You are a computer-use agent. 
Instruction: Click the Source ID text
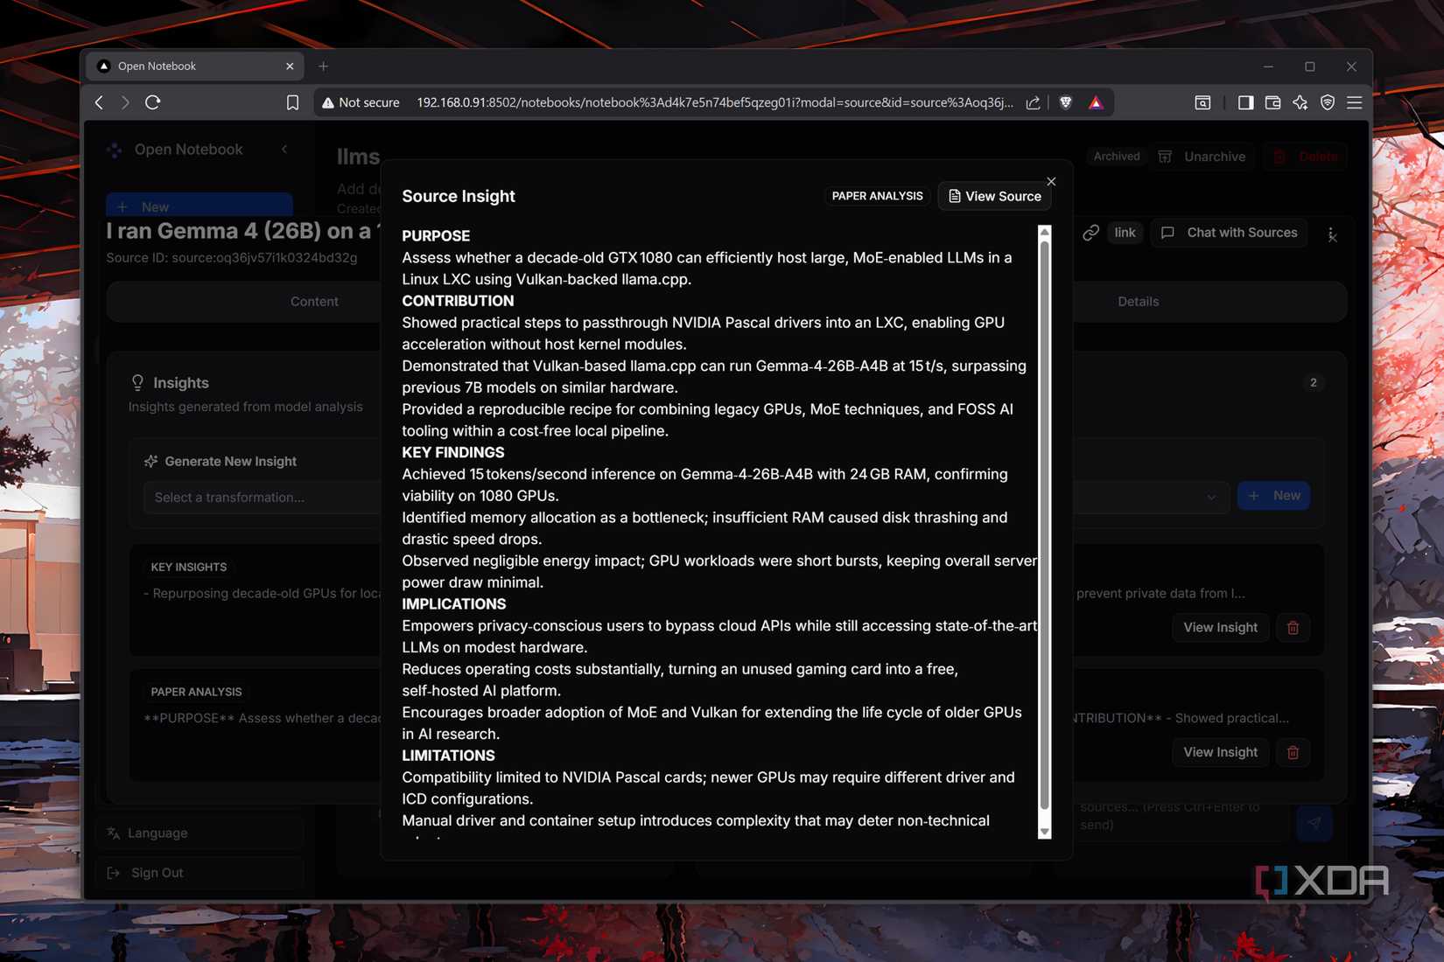[232, 258]
